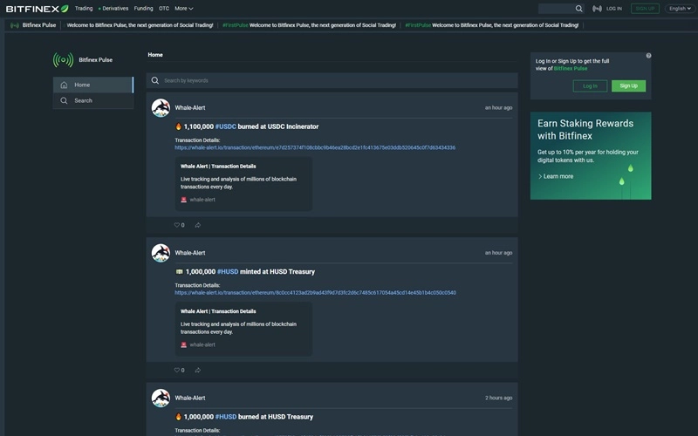Screen dimensions: 698x436
Task: Click the #USDC hashtag
Action: 226,126
